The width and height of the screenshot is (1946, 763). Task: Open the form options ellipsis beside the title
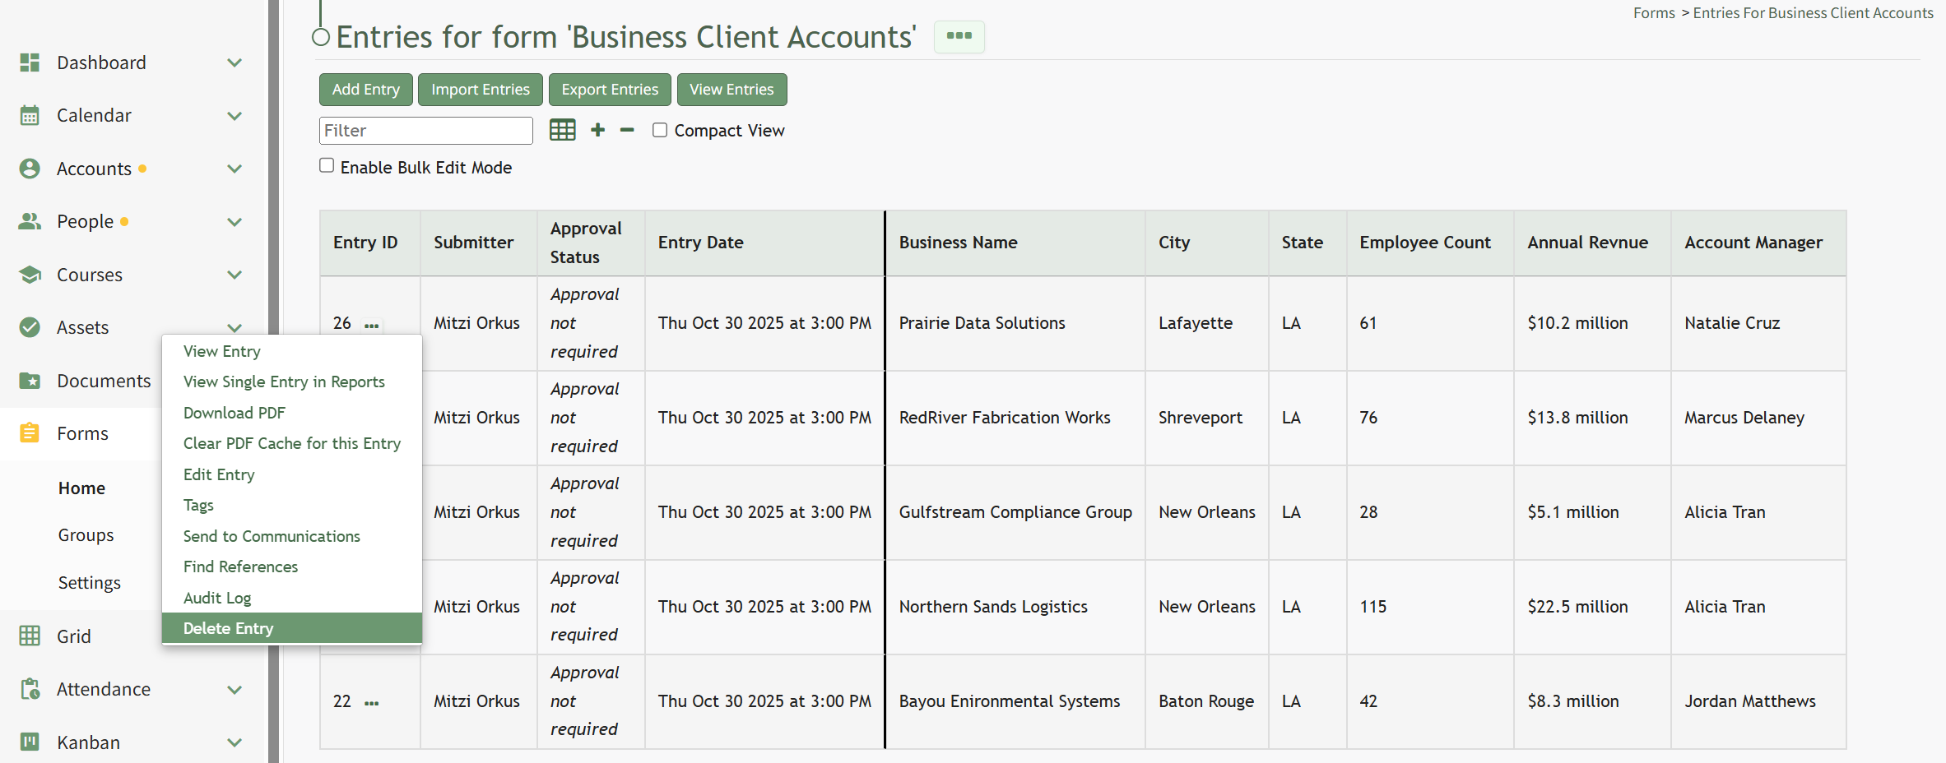pos(959,36)
